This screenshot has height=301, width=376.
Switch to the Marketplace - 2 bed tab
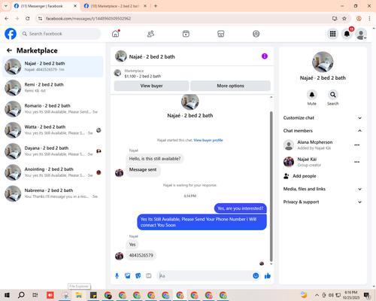tap(114, 6)
